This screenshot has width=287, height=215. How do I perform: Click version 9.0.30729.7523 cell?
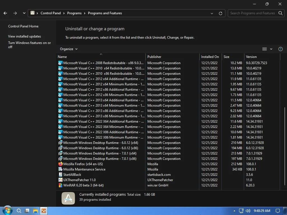256,63
